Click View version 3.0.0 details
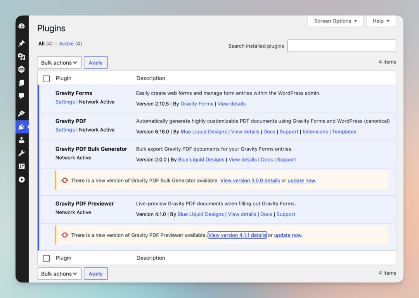 (250, 181)
